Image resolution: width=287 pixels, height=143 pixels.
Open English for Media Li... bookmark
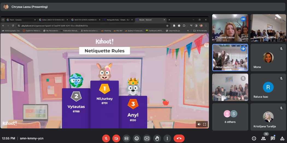click(x=32, y=31)
